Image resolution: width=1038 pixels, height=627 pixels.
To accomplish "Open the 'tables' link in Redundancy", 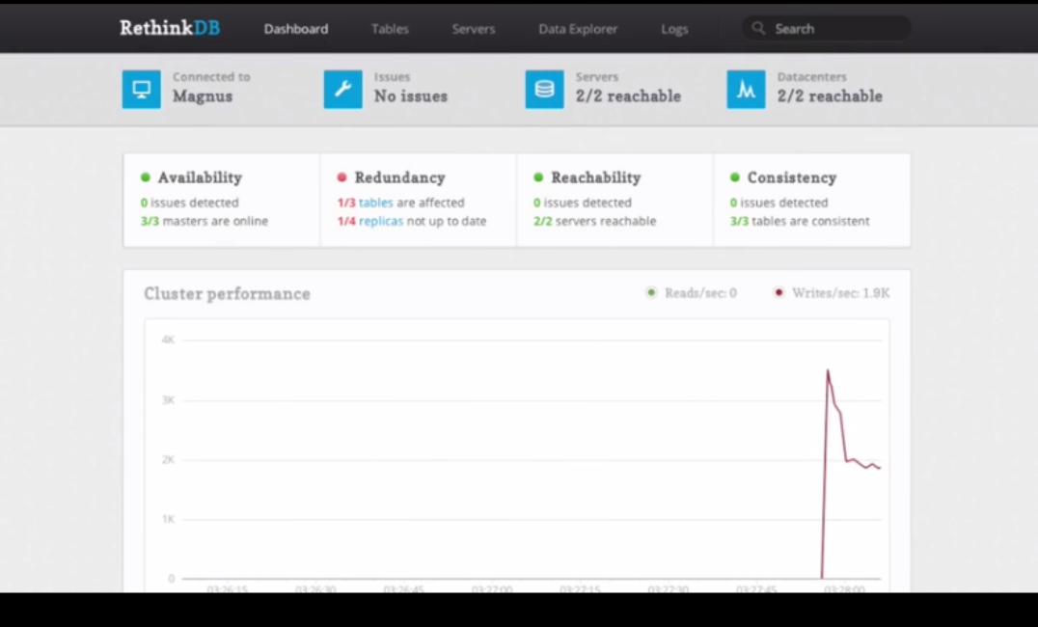I will click(375, 203).
